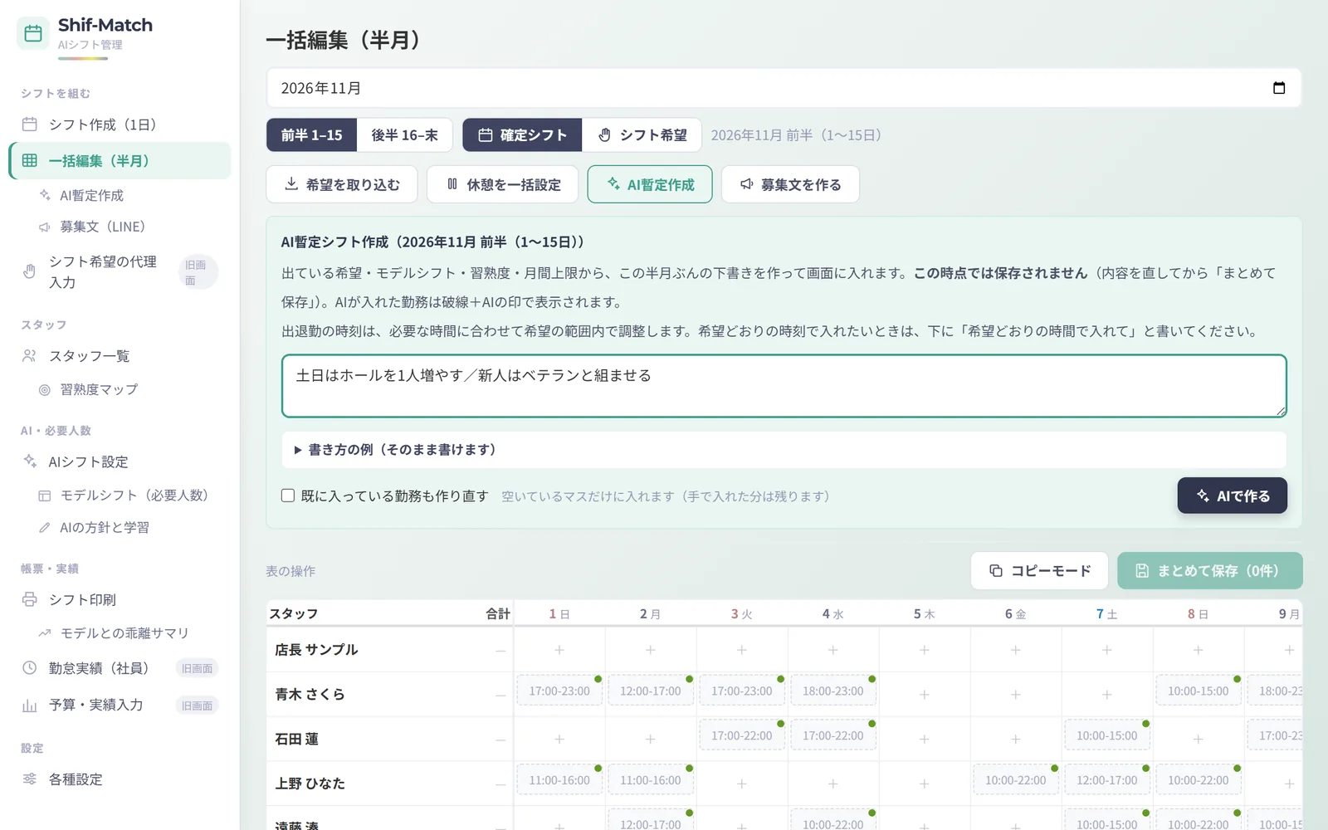Viewport: 1328px width, 830px height.
Task: Add shift for 青木 さくら on day 5
Action: (925, 695)
